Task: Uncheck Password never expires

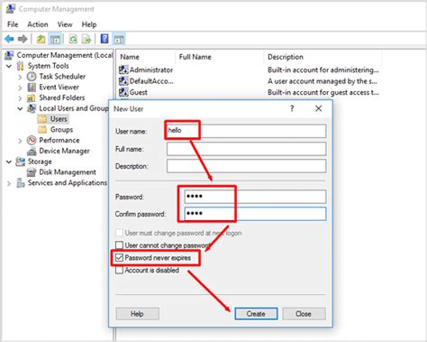Action: (x=119, y=258)
